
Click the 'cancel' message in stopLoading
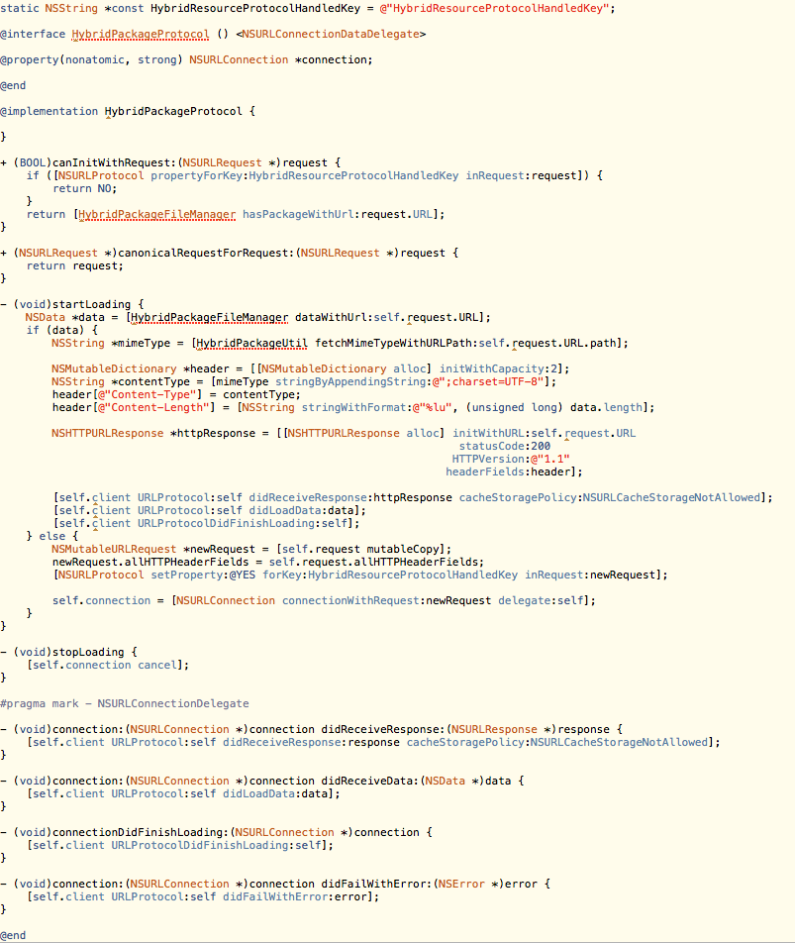[x=157, y=666]
